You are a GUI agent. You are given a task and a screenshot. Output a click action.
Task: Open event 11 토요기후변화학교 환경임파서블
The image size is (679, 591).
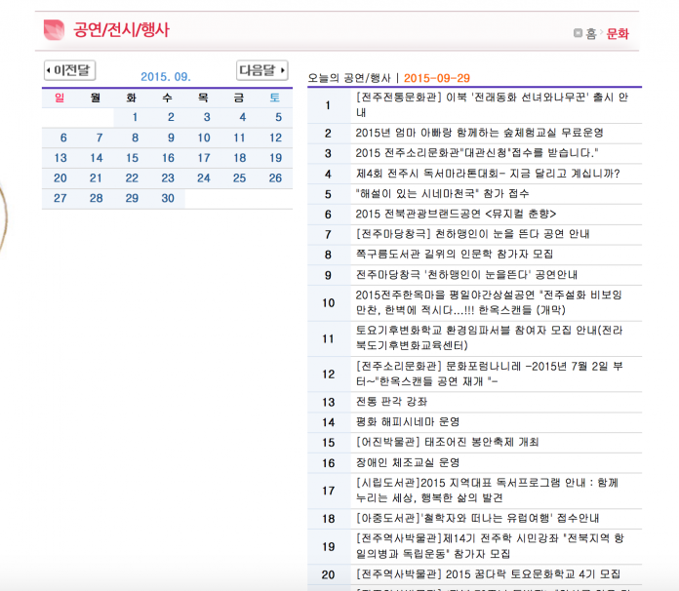point(490,338)
